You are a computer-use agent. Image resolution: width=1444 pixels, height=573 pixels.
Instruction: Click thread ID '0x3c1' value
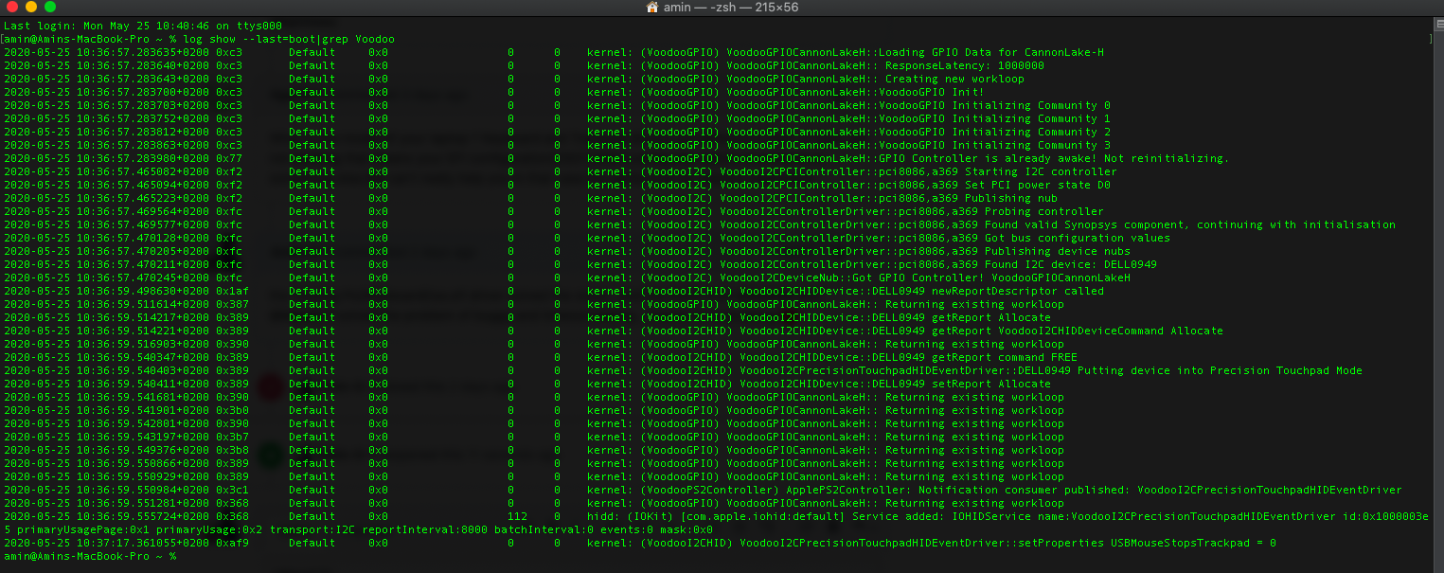tap(232, 490)
